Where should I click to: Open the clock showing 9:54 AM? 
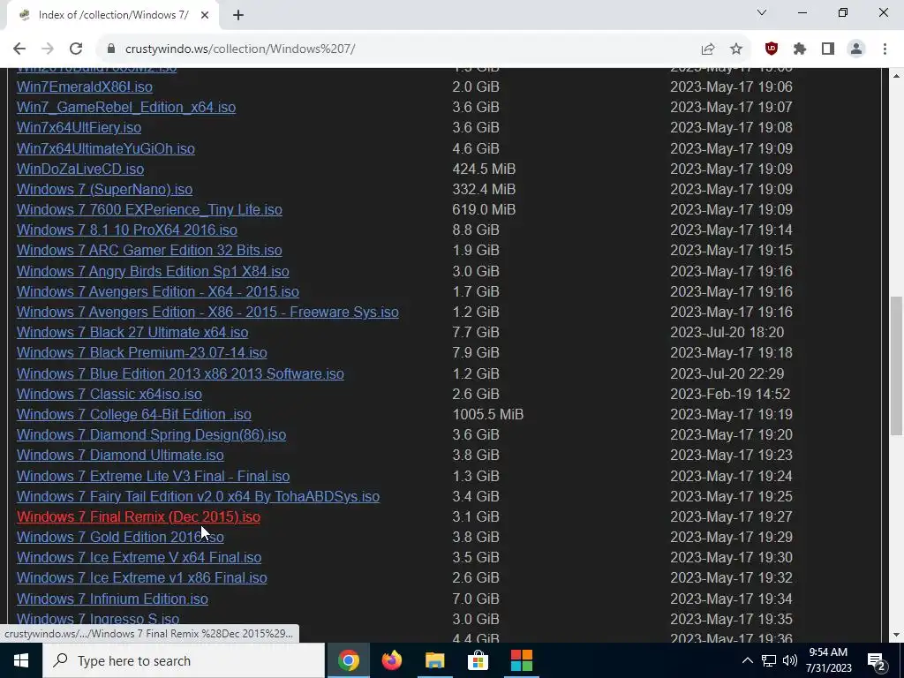click(828, 660)
